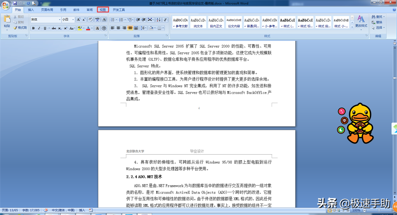This screenshot has width=397, height=215.
Task: Open the 页面布局 (Page Layout) tab
Action: (x=47, y=10)
